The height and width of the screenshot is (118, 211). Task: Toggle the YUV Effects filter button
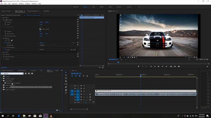coord(32,73)
